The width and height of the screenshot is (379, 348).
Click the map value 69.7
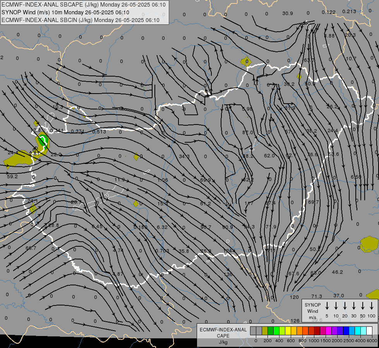point(314,202)
